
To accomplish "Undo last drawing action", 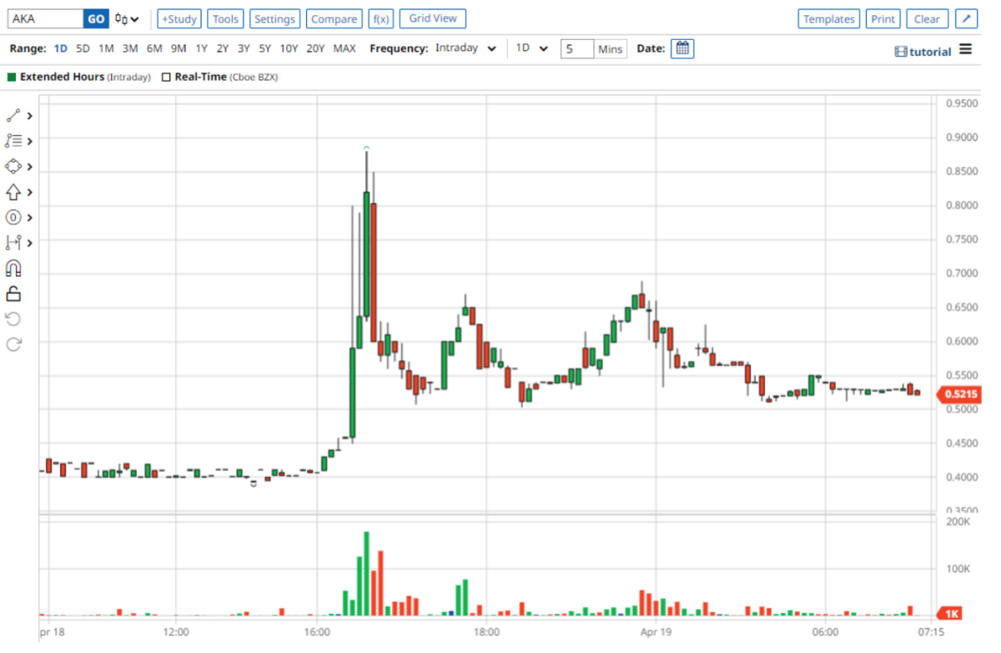I will (13, 319).
